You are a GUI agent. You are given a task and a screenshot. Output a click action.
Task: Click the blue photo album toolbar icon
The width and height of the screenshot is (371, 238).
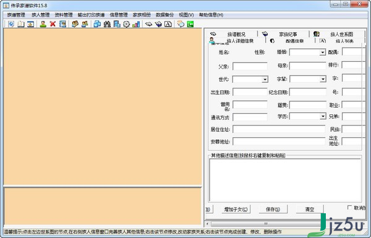[62, 24]
